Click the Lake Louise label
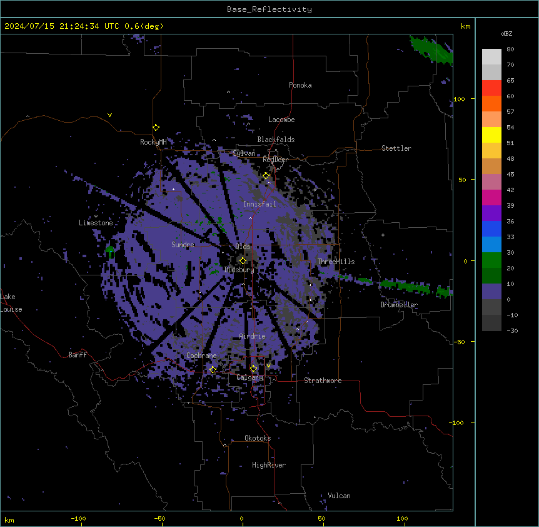Image resolution: width=539 pixels, height=527 pixels. tap(11, 303)
